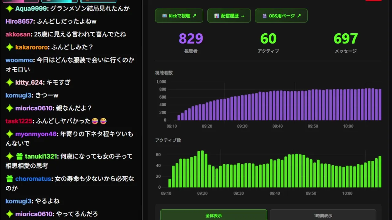Click the first green bar of the active chart

click(x=170, y=183)
